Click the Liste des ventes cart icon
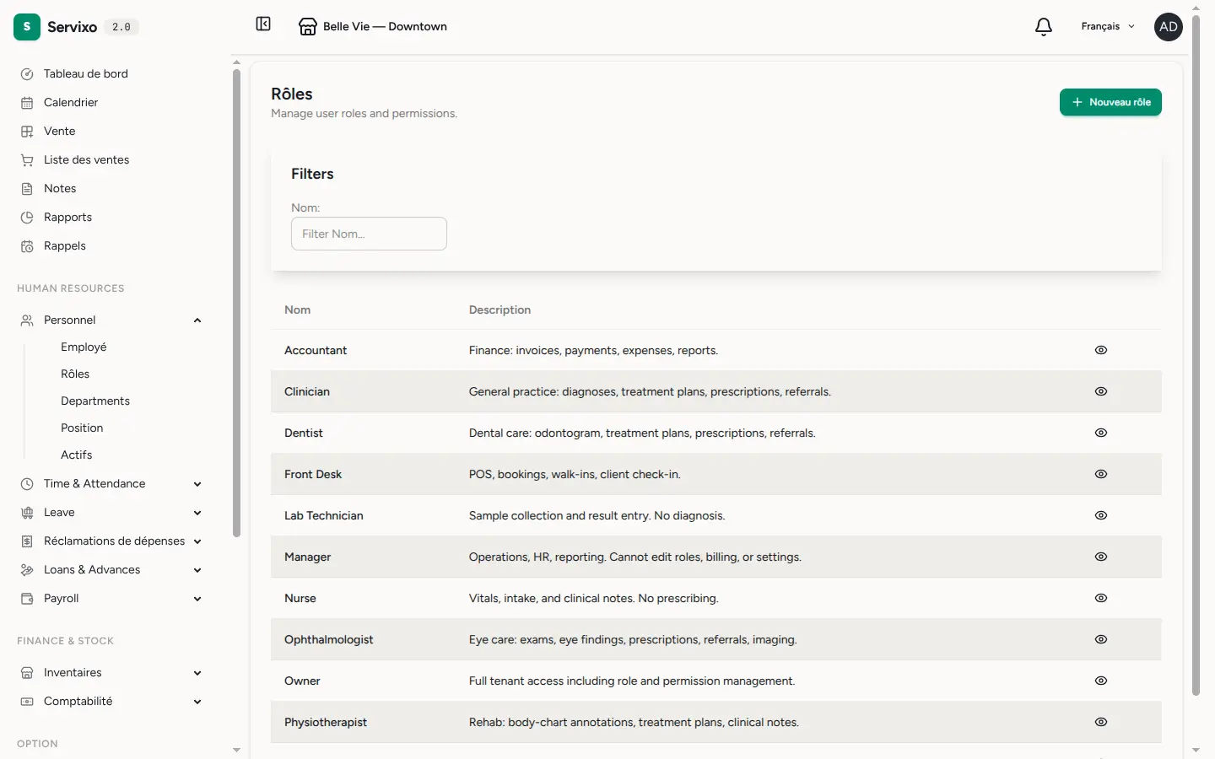 [x=27, y=159]
